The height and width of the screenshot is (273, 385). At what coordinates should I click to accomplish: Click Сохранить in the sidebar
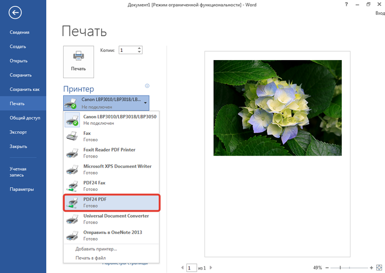tap(20, 75)
